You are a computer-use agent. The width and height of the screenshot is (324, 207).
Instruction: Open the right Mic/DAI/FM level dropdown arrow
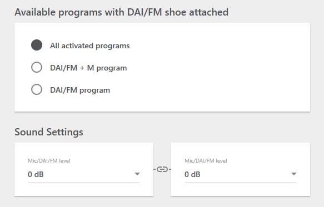click(294, 174)
